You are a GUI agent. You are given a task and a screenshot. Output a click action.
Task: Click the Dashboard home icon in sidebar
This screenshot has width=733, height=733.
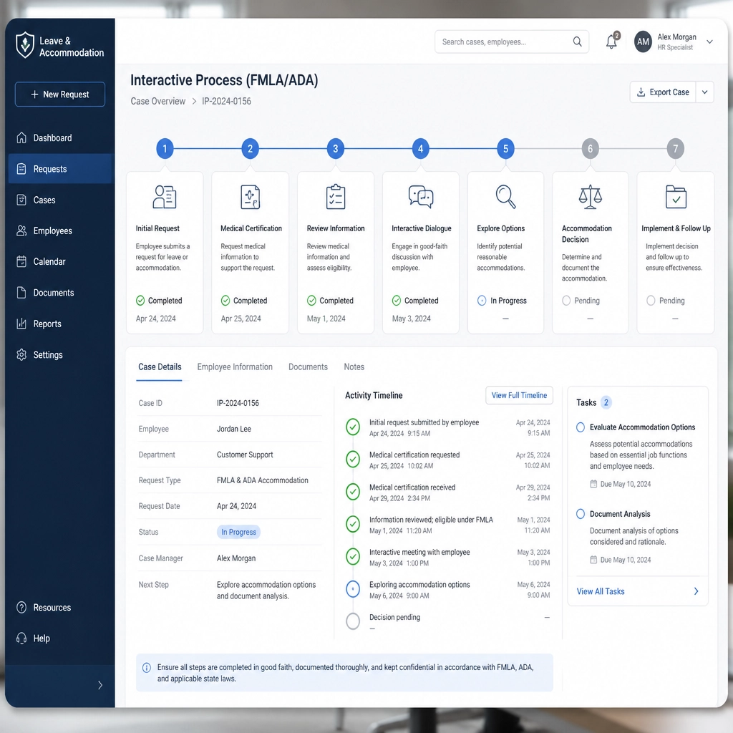tap(21, 138)
